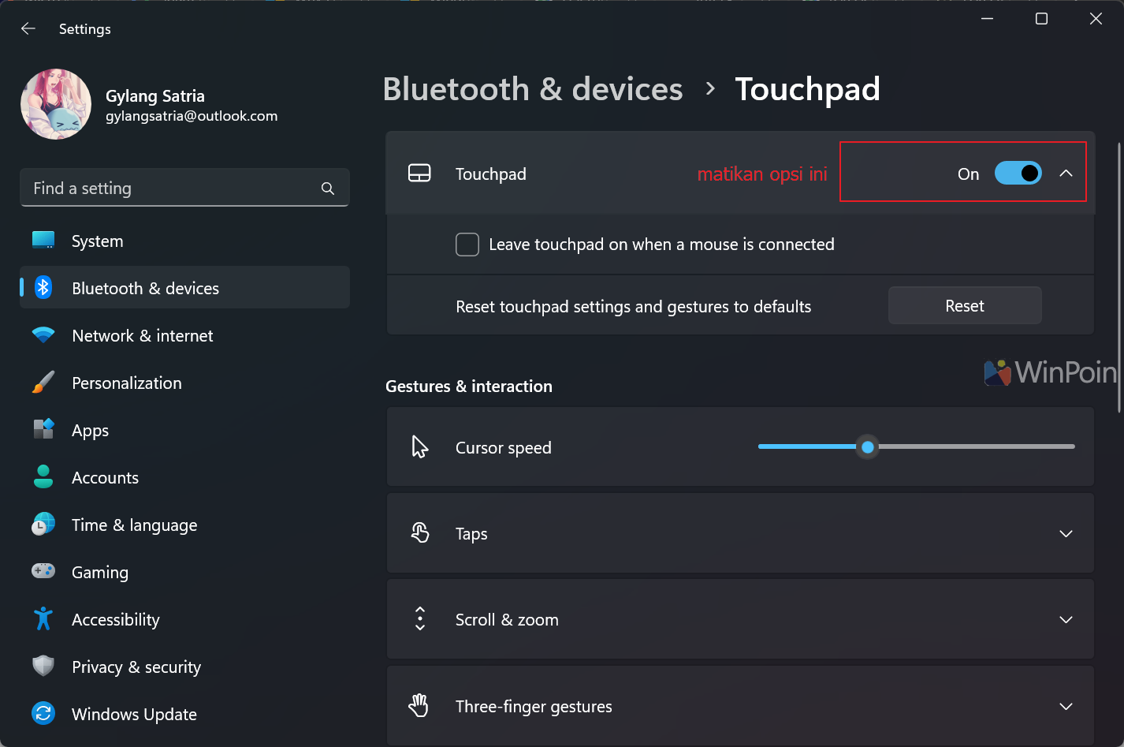This screenshot has height=747, width=1124.
Task: Collapse the Touchpad section chevron
Action: point(1066,174)
